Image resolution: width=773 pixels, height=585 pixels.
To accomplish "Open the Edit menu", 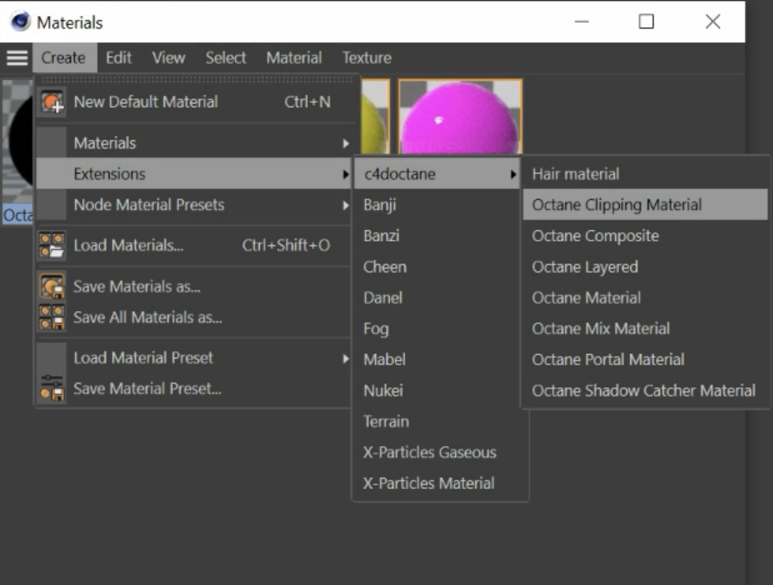I will click(119, 58).
